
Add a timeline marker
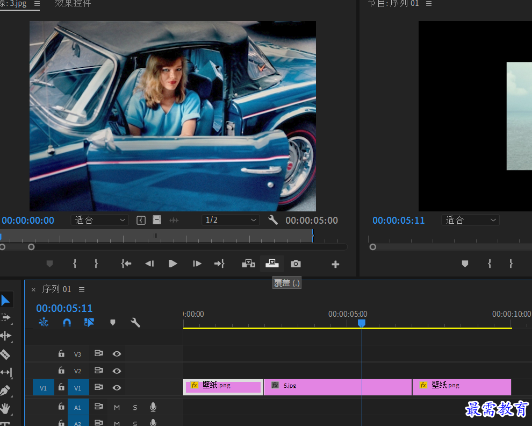coord(113,322)
